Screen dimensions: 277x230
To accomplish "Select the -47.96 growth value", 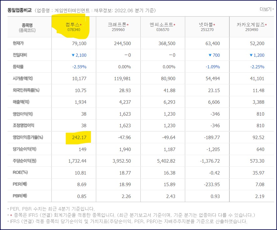I will tap(124, 138).
